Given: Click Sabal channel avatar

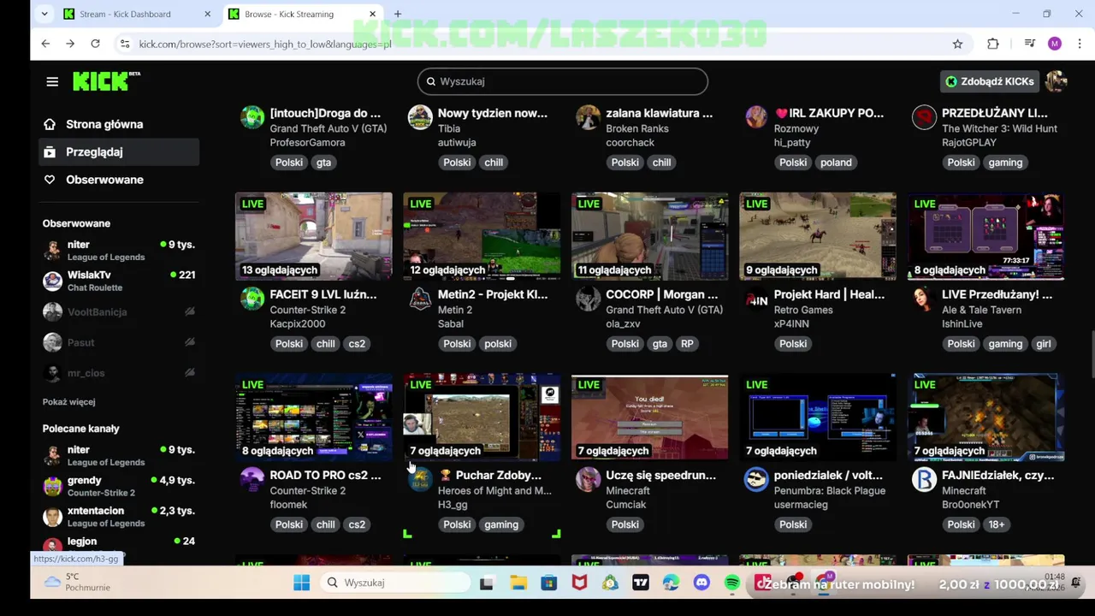Looking at the screenshot, I should pyautogui.click(x=420, y=299).
